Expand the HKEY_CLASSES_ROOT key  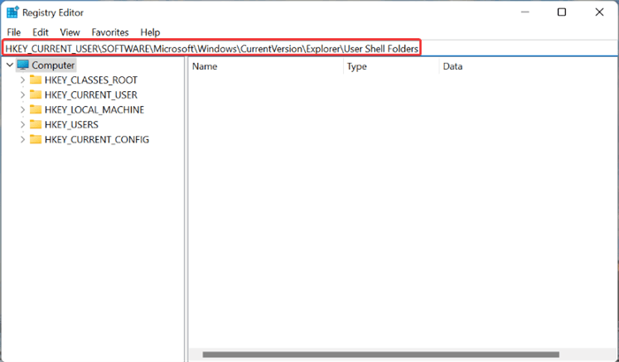point(22,80)
